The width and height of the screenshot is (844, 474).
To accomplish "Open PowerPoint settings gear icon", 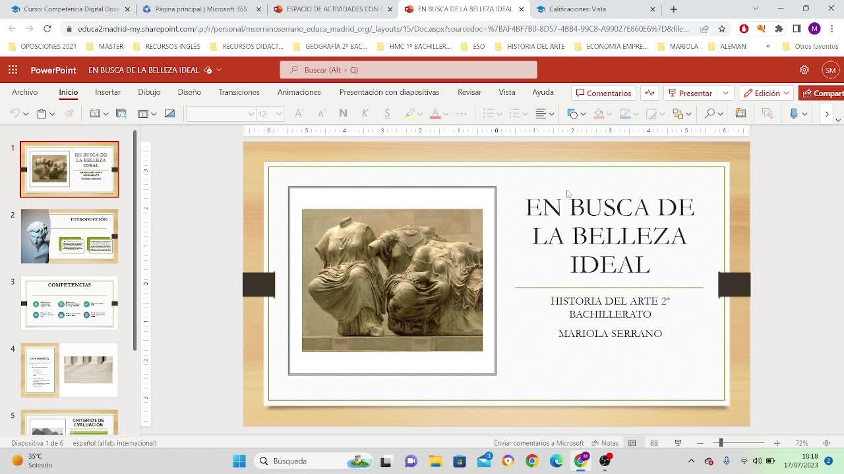I will click(804, 70).
